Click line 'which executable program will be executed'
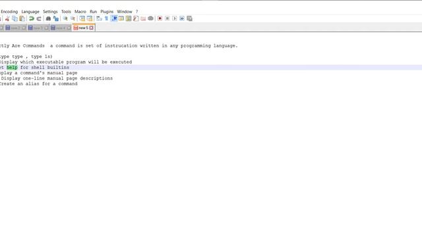 (66, 62)
